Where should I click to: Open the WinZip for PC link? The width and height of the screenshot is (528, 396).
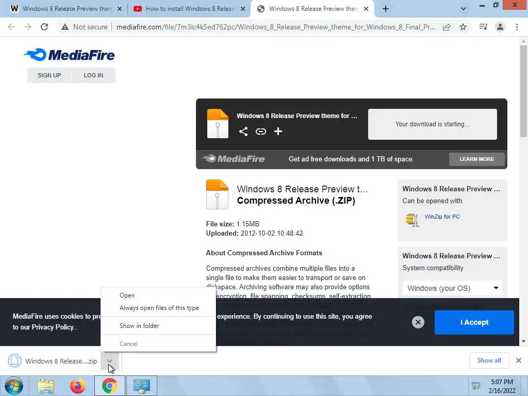click(442, 217)
